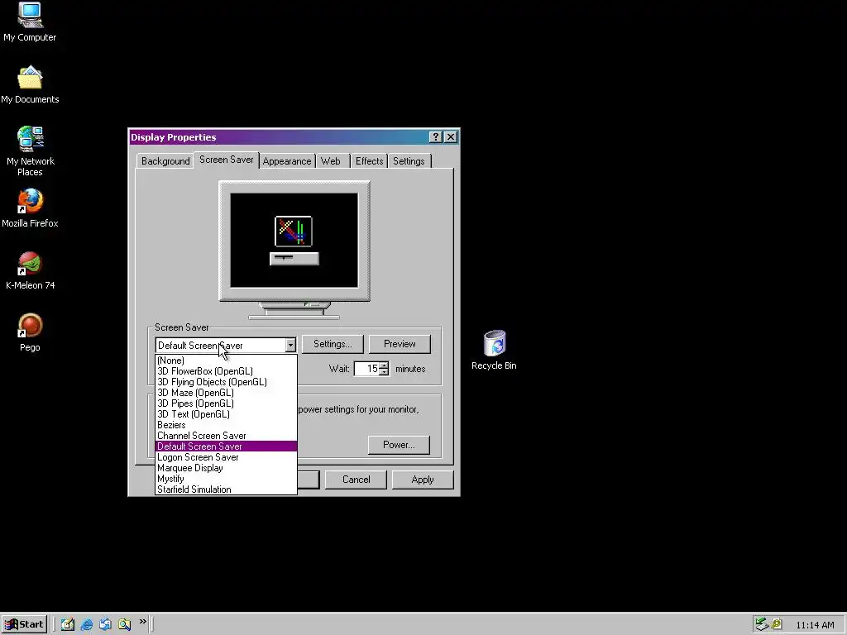
Task: Select the My Documents desktop icon
Action: pos(30,85)
